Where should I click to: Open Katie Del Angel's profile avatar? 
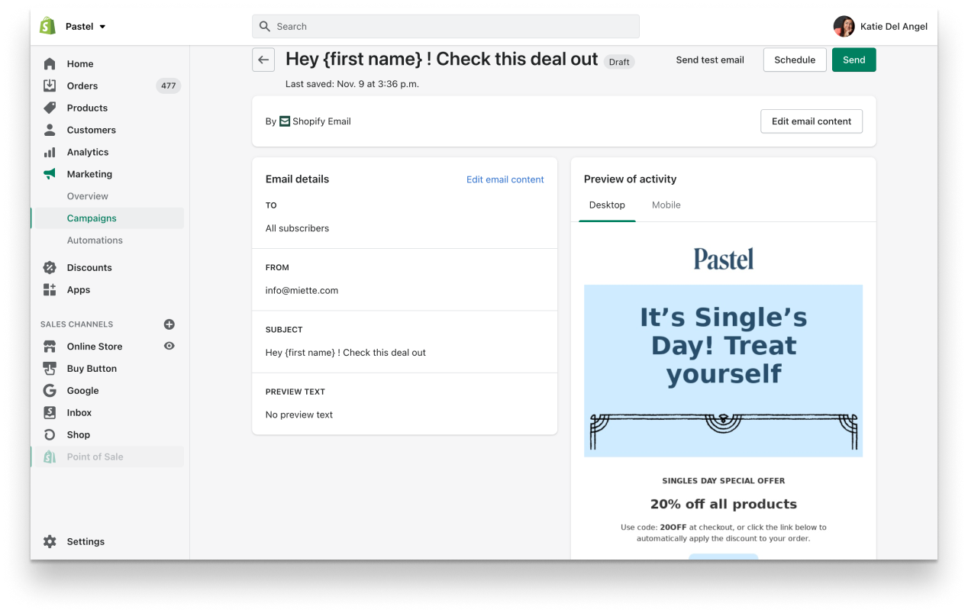coord(844,27)
